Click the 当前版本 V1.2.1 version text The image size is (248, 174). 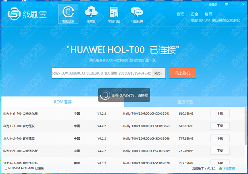pyautogui.click(x=204, y=169)
